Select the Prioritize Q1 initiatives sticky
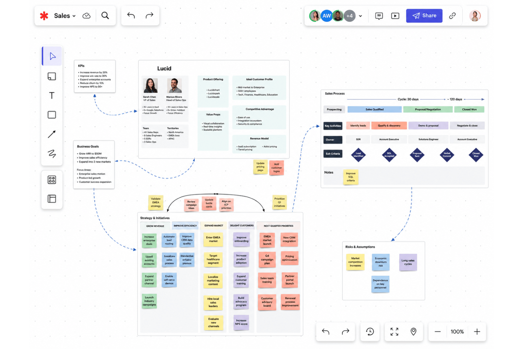The height and width of the screenshot is (349, 523). point(280,202)
